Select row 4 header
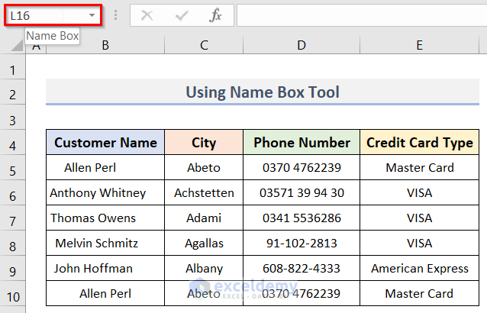Viewport: 487px width, 313px height. 12,144
